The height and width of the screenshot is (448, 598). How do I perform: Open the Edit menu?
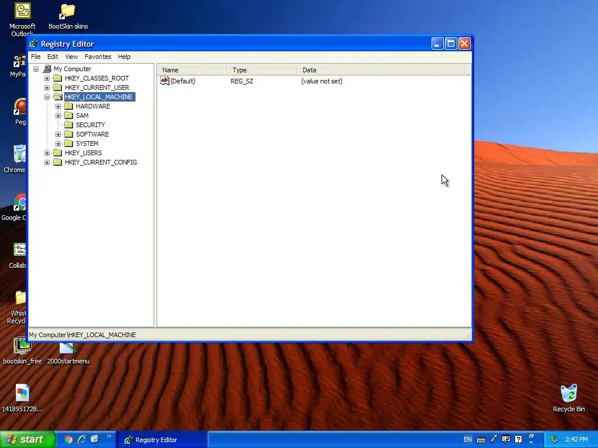coord(53,57)
